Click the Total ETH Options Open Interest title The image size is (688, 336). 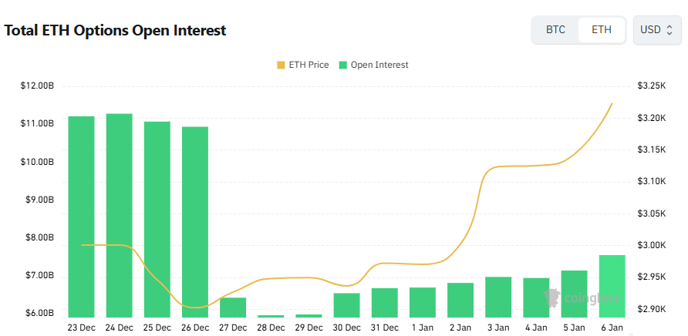click(x=116, y=31)
